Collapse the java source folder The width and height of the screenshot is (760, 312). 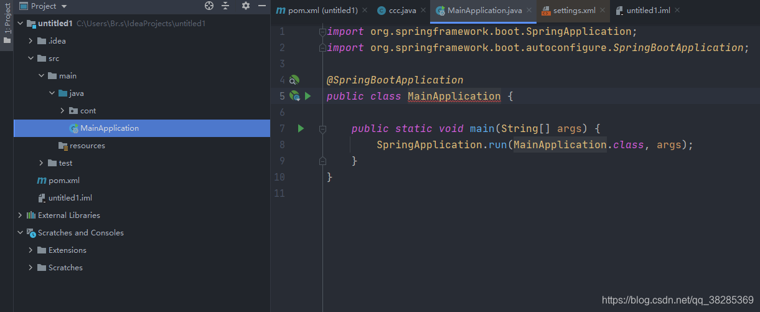[x=52, y=93]
